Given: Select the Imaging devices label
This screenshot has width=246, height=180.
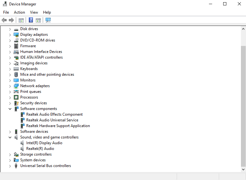Looking at the screenshot, I should click(x=34, y=63).
